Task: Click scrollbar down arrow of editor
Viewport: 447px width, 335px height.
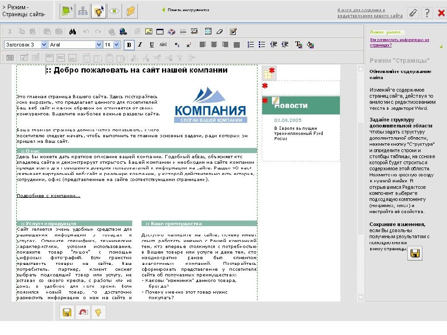Action: (360, 298)
